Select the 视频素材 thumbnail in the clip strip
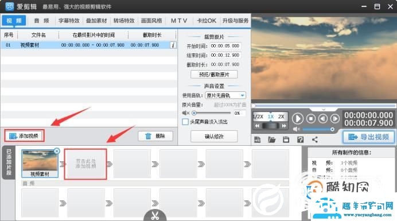This screenshot has width=397, height=221. tap(40, 164)
